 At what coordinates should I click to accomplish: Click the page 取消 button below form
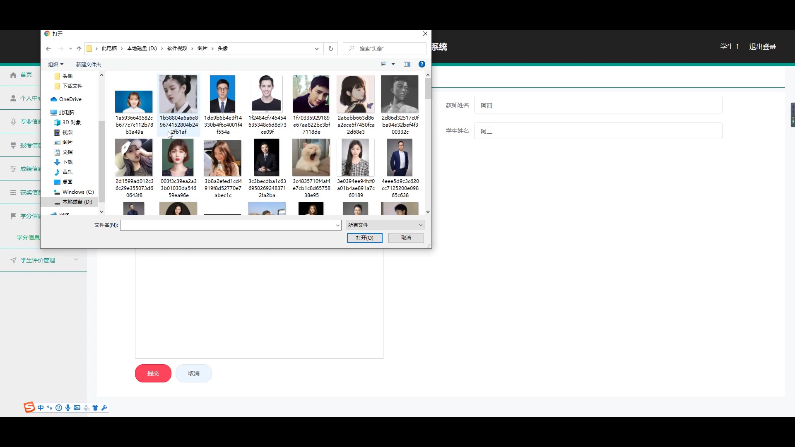(194, 373)
